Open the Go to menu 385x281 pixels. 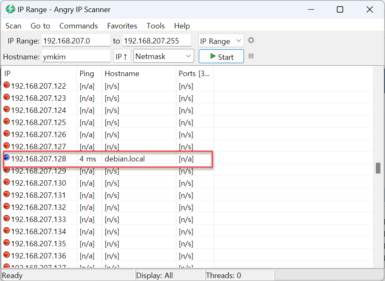[x=40, y=26]
